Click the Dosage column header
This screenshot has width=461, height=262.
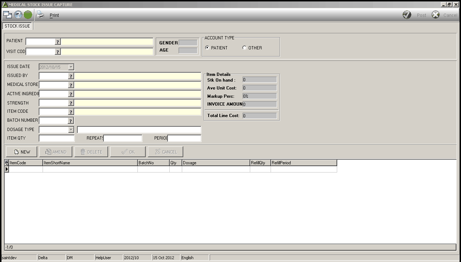click(216, 163)
